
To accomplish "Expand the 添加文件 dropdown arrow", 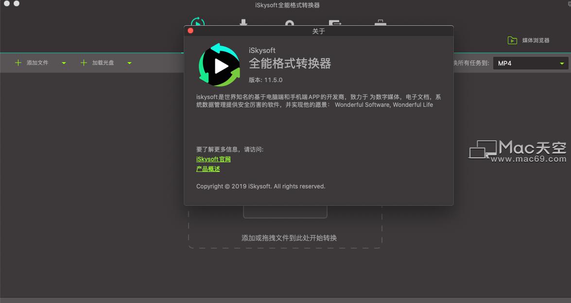I will (x=64, y=63).
